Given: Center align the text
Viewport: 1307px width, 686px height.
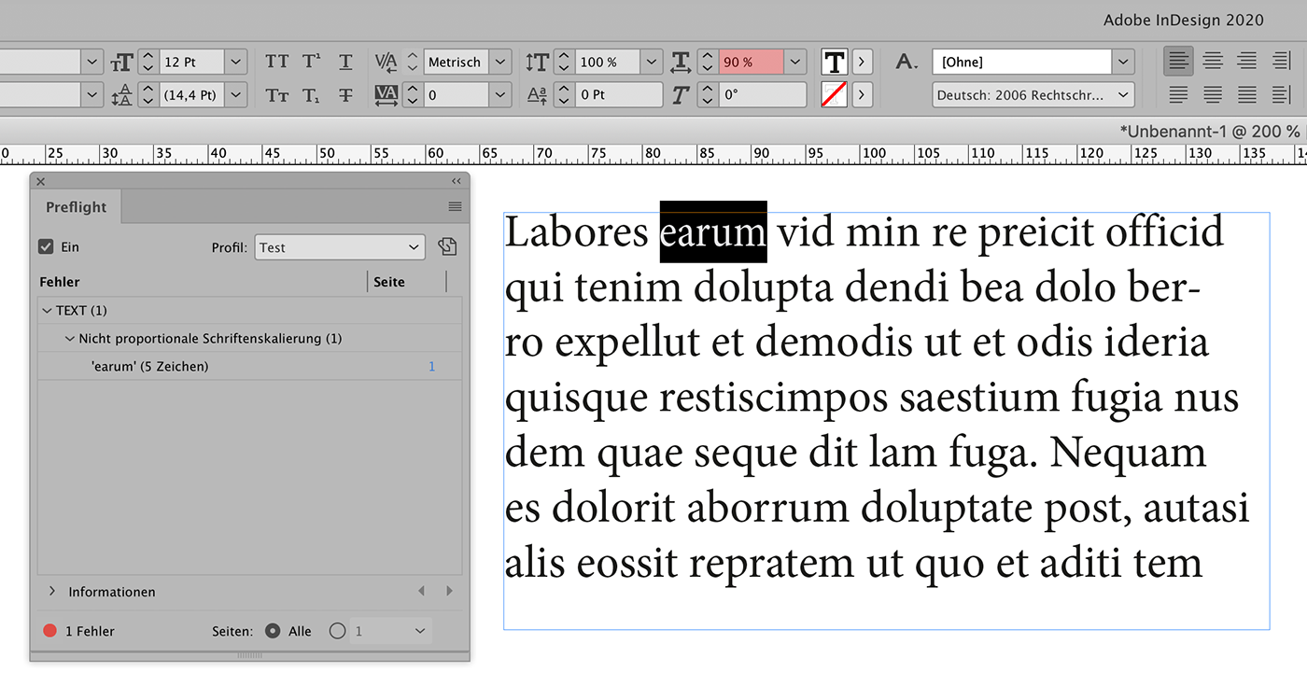Looking at the screenshot, I should [x=1213, y=62].
